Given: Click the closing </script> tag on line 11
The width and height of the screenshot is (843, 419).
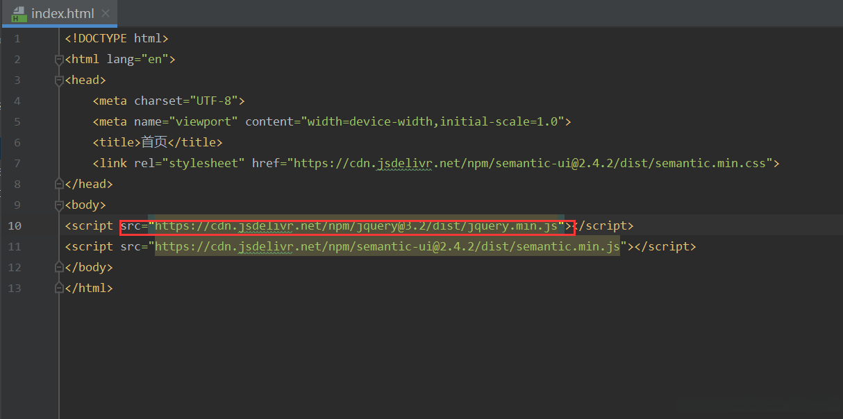Looking at the screenshot, I should [x=665, y=246].
